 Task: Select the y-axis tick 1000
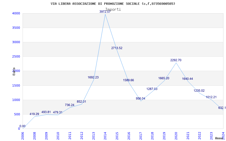(16, 100)
